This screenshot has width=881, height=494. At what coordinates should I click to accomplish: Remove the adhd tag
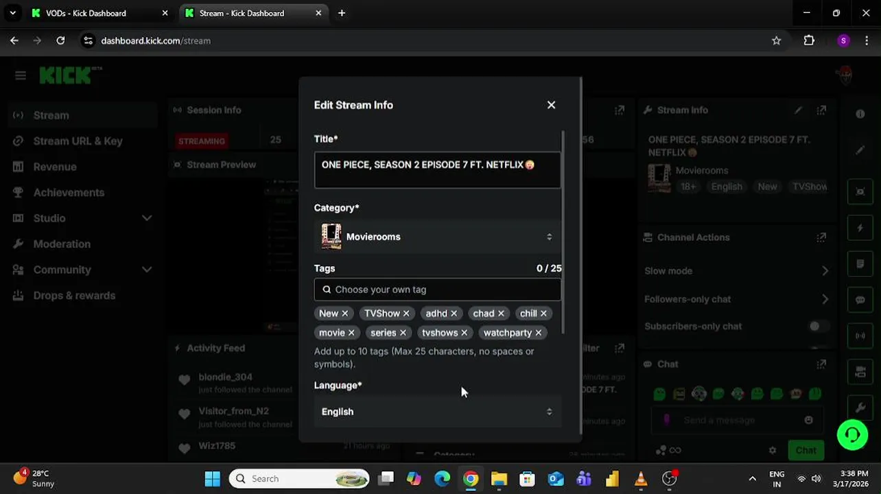click(x=454, y=314)
